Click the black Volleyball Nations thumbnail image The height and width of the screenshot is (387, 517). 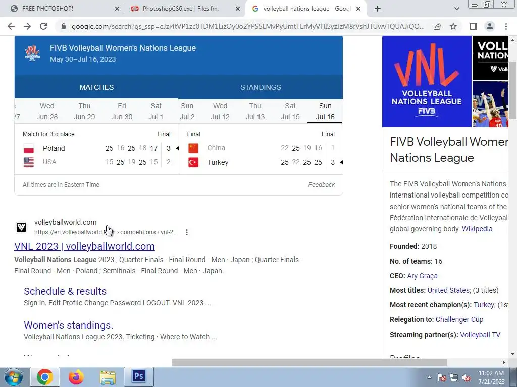tap(490, 58)
